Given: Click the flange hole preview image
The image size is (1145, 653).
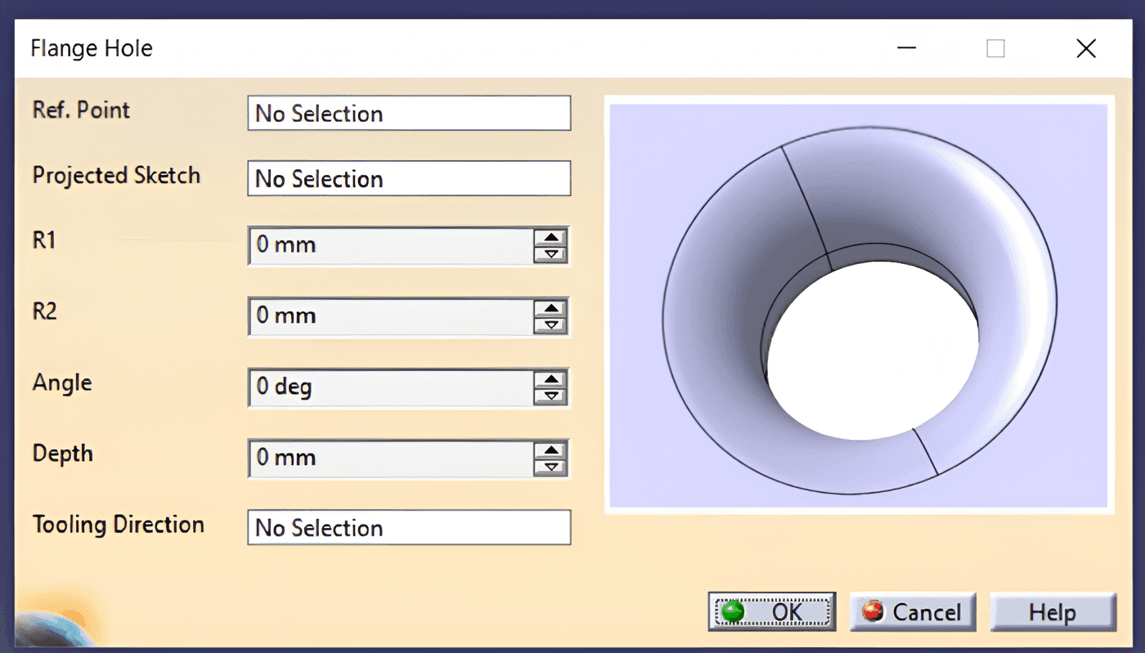Looking at the screenshot, I should [x=859, y=305].
